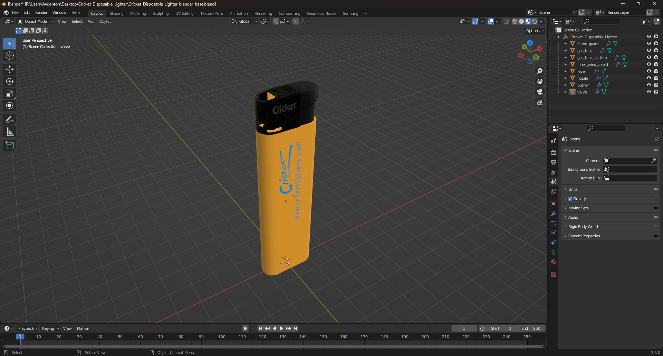Switch to Geometry Nodes workspace
Image resolution: width=663 pixels, height=356 pixels.
(x=321, y=13)
